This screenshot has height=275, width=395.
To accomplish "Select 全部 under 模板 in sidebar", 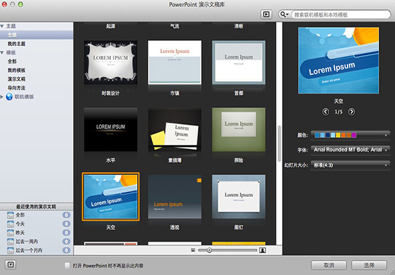I will 12,62.
